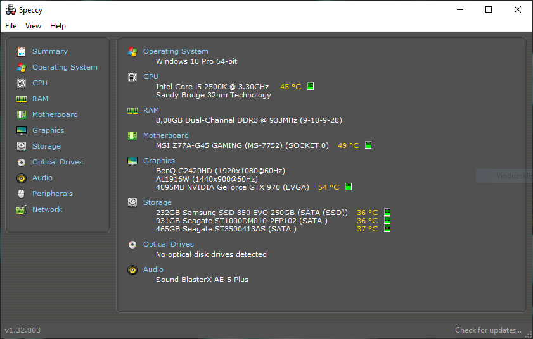Click the Optical Drives heading link in main panel
Image resolution: width=533 pixels, height=339 pixels.
coord(168,244)
